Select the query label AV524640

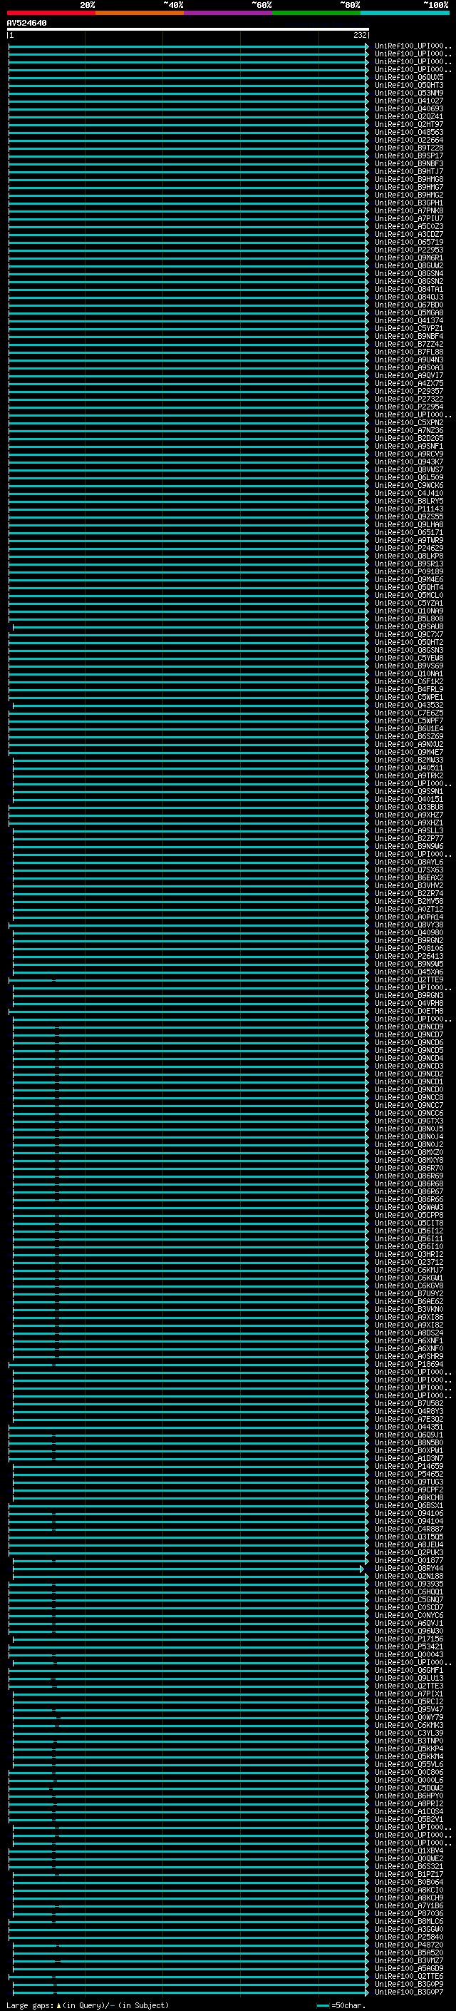(x=26, y=23)
